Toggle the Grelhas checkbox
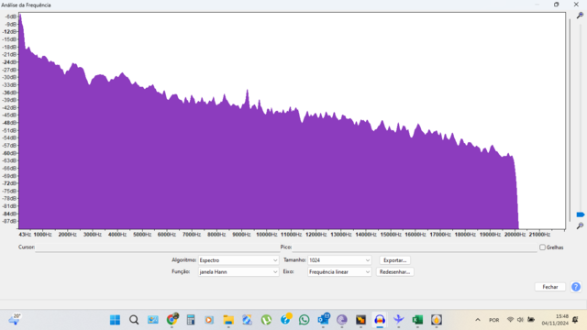The width and height of the screenshot is (587, 330). coord(542,247)
